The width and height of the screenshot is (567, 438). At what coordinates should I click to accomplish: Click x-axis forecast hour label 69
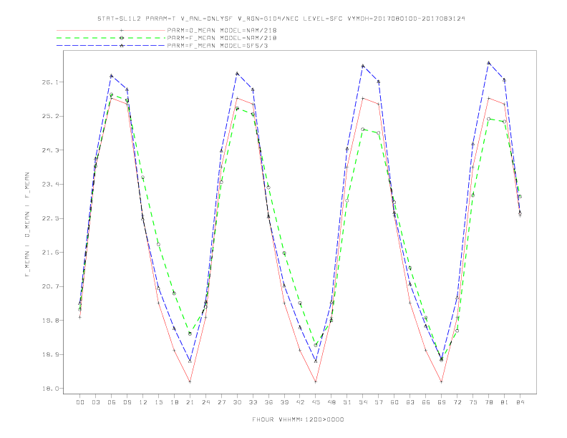pyautogui.click(x=442, y=402)
